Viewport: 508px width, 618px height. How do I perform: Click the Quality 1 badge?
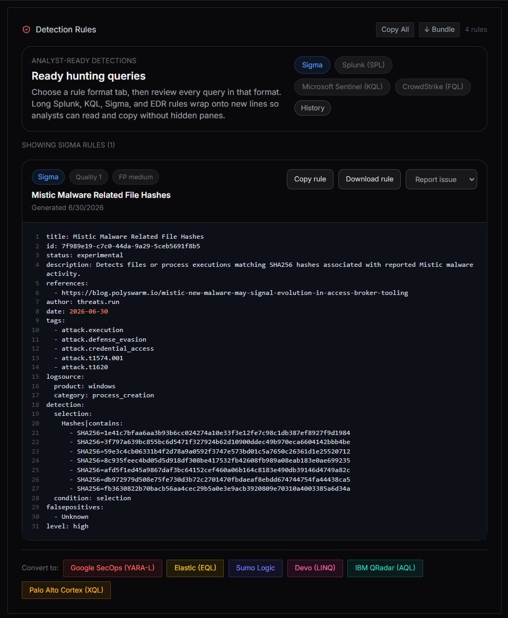[89, 177]
